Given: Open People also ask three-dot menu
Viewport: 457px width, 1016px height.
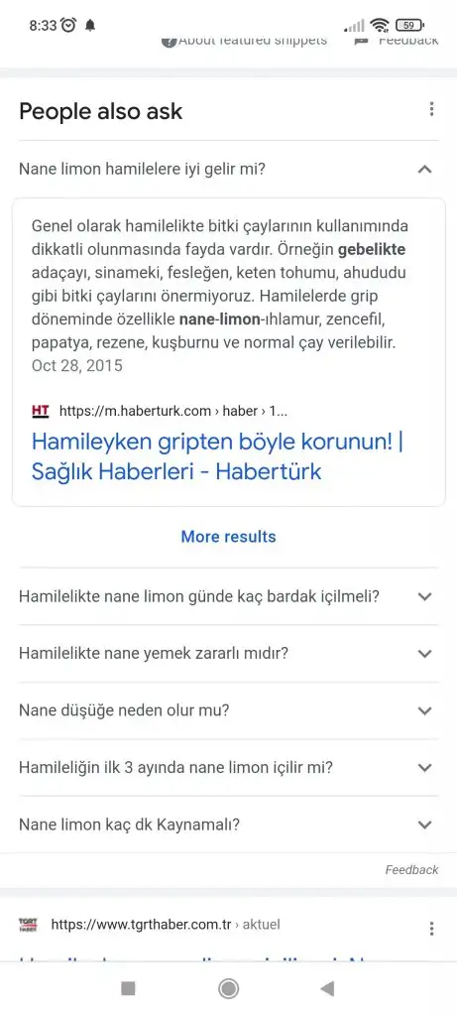Looking at the screenshot, I should point(431,109).
